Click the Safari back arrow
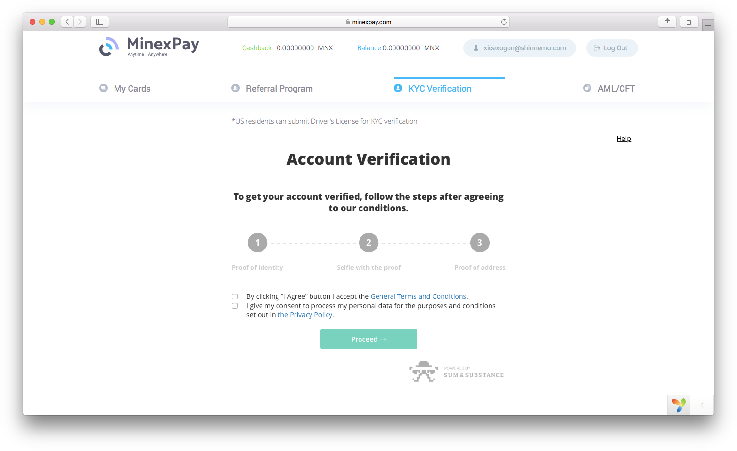 (x=67, y=22)
